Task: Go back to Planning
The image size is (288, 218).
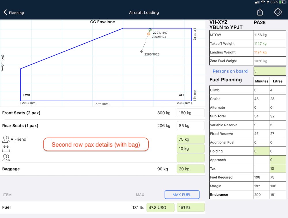Action: click(14, 12)
